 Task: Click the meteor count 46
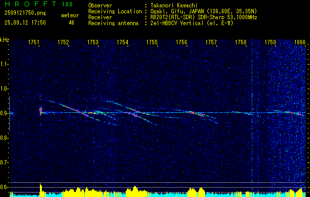tap(71, 23)
